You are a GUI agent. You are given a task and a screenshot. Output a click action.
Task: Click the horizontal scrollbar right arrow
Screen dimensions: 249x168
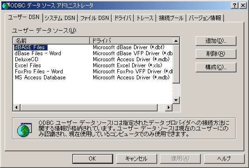pyautogui.click(x=169, y=108)
